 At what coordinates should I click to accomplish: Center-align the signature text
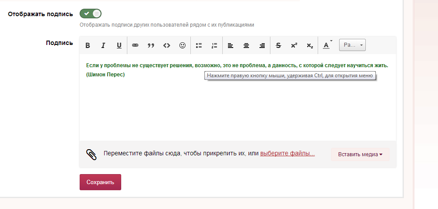pyautogui.click(x=246, y=45)
